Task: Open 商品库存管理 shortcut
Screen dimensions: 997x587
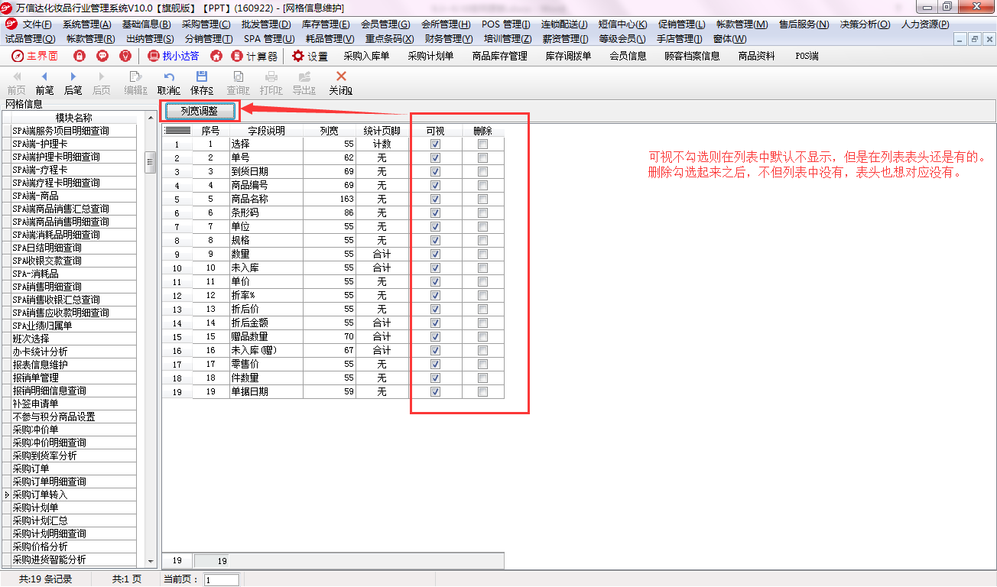Action: click(x=500, y=56)
